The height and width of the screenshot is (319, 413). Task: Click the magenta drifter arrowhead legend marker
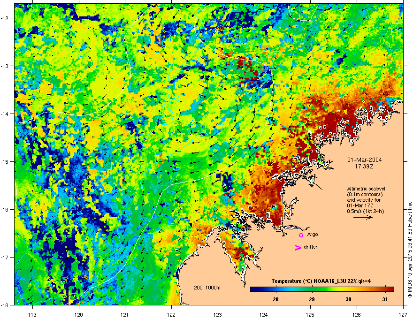(x=298, y=247)
